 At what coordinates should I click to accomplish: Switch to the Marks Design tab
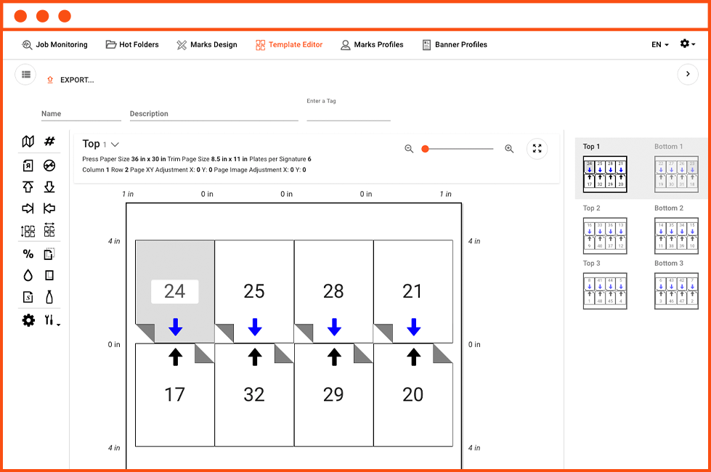[x=207, y=44]
